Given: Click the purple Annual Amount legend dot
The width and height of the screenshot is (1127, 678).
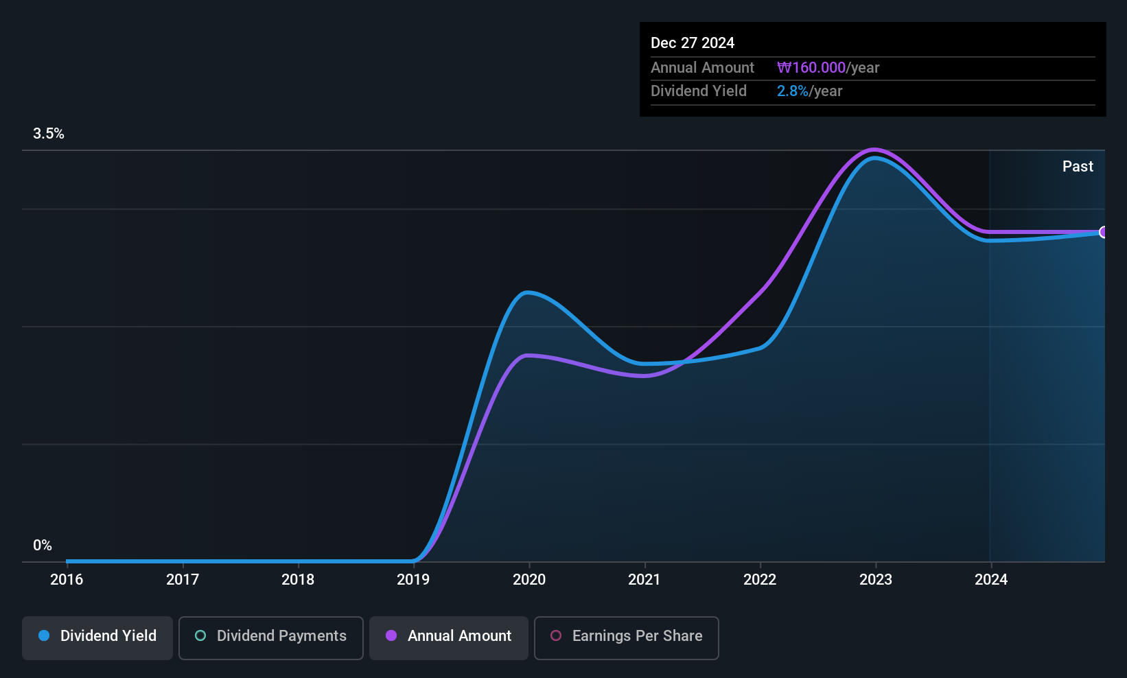Looking at the screenshot, I should [391, 635].
